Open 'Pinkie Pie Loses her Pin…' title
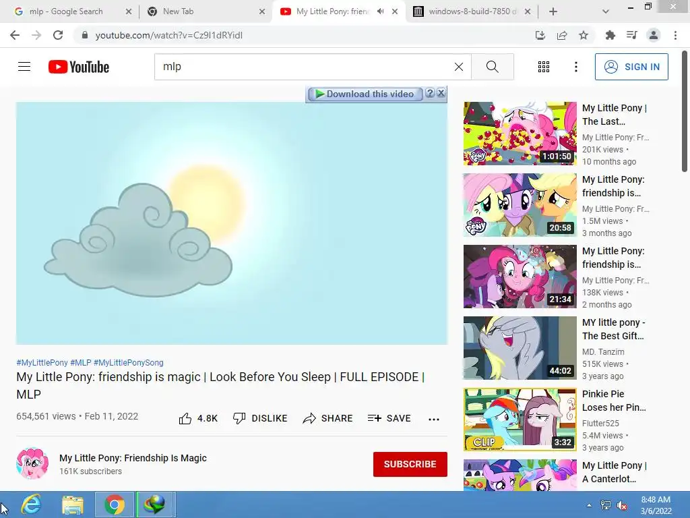The width and height of the screenshot is (690, 518). [614, 401]
